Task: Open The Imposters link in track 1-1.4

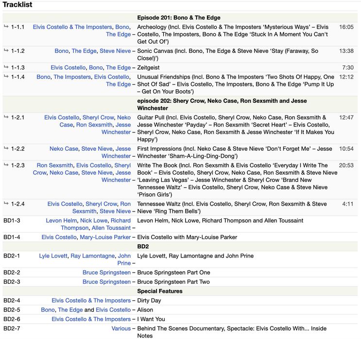Action: (x=72, y=77)
